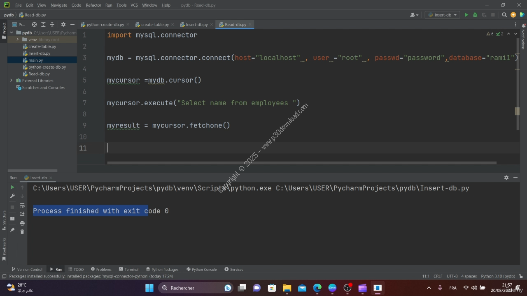Viewport: 527px width, 296px height.
Task: Switch to the create-table.py editor tab
Action: [x=155, y=25]
